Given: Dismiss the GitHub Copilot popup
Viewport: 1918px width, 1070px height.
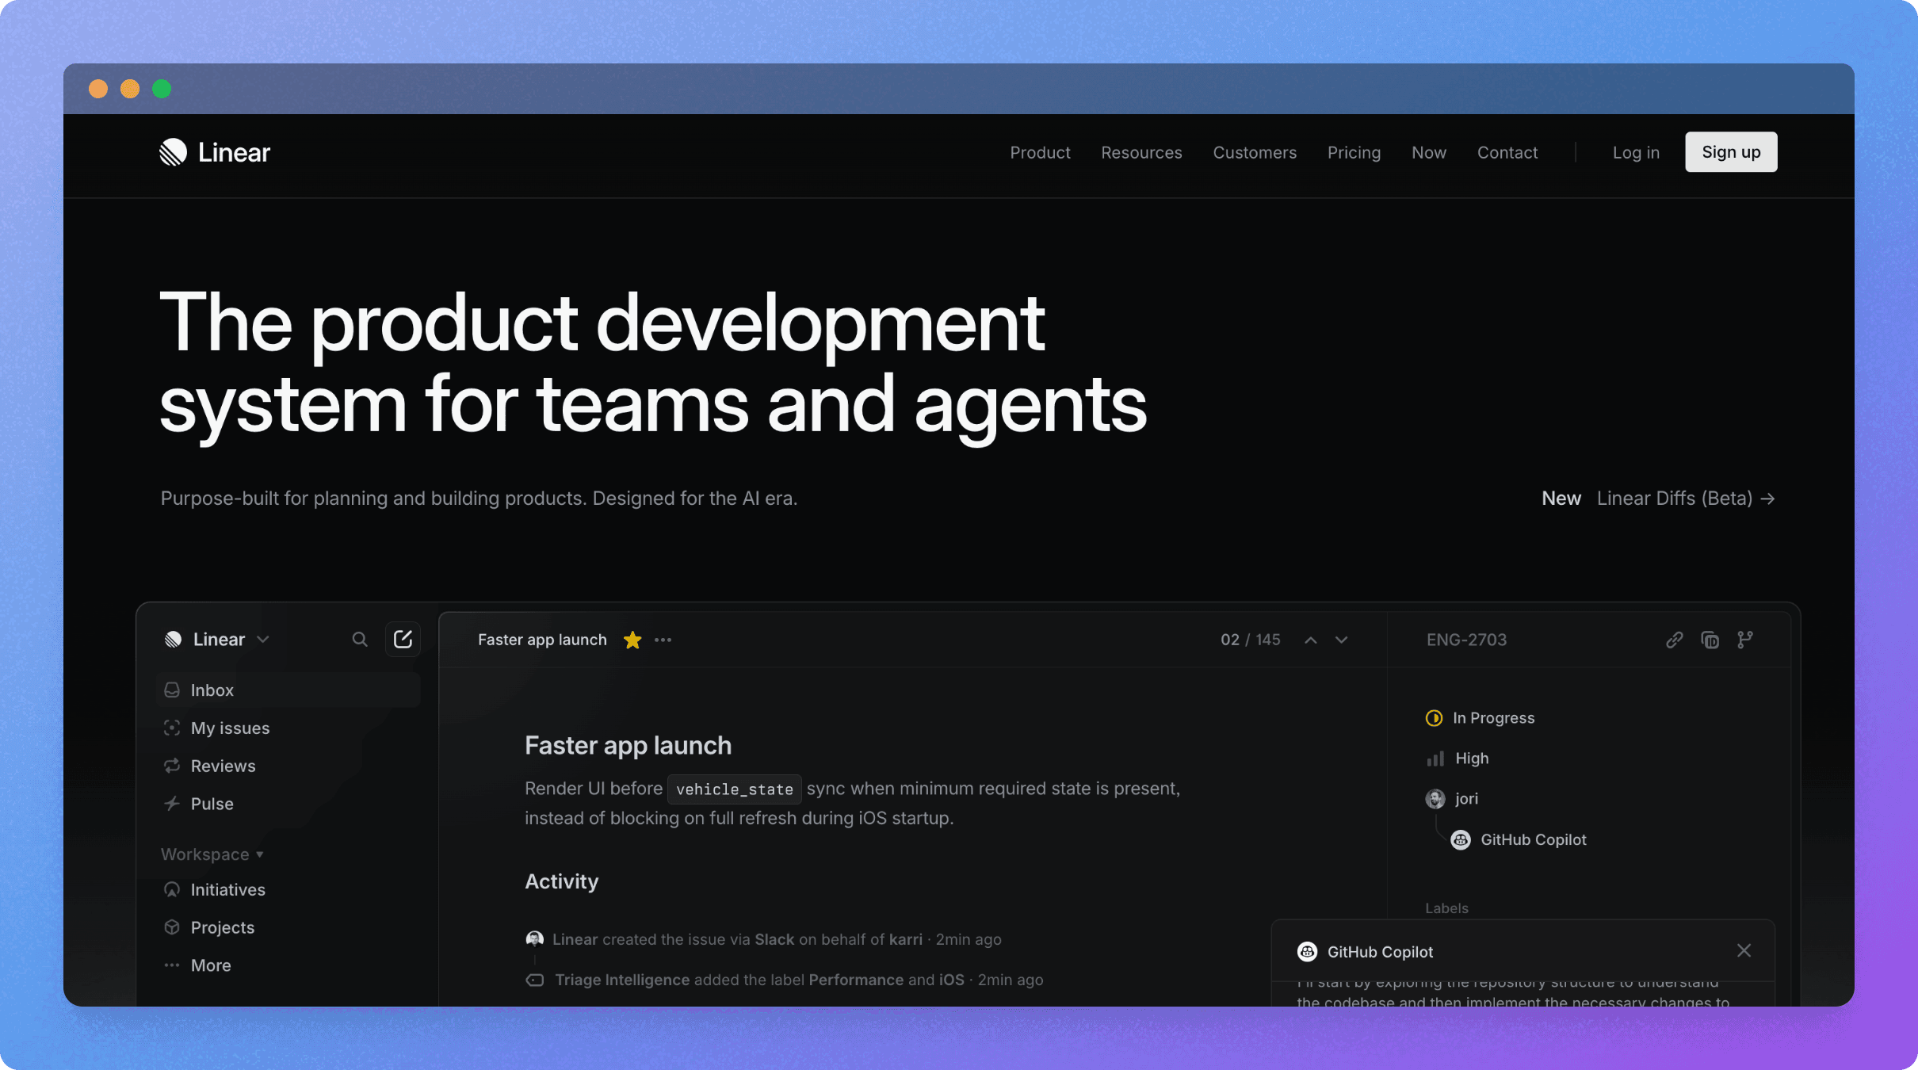Looking at the screenshot, I should (1744, 950).
